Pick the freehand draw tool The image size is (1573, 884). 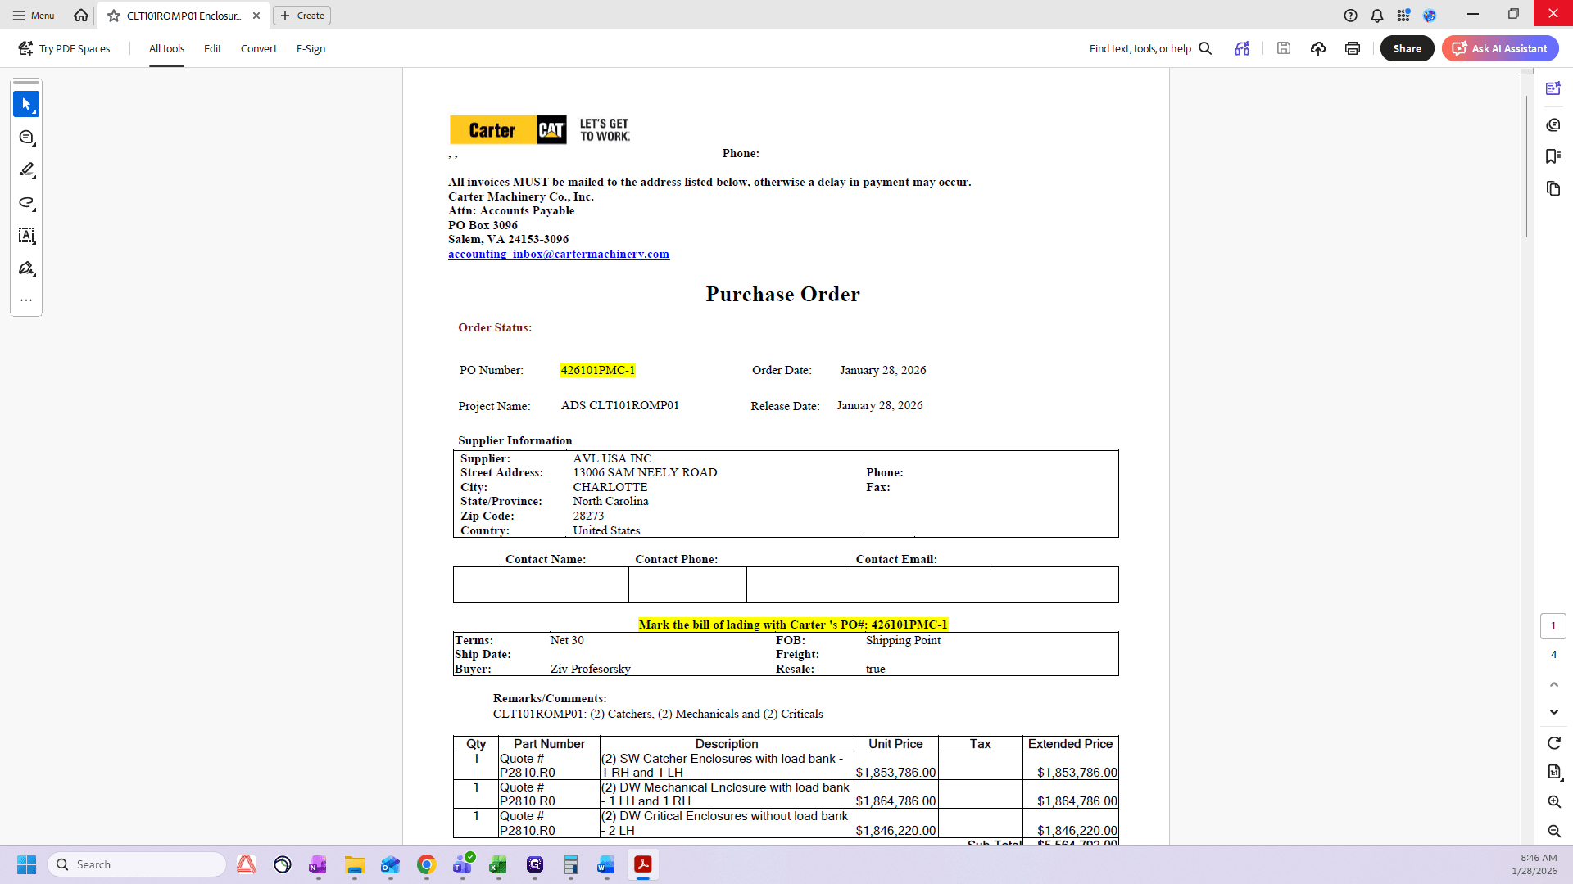coord(26,202)
